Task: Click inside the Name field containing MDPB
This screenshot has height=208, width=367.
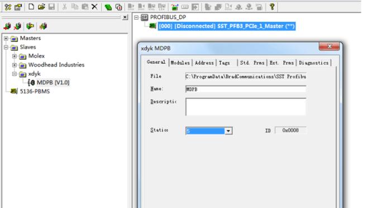Action: point(246,89)
